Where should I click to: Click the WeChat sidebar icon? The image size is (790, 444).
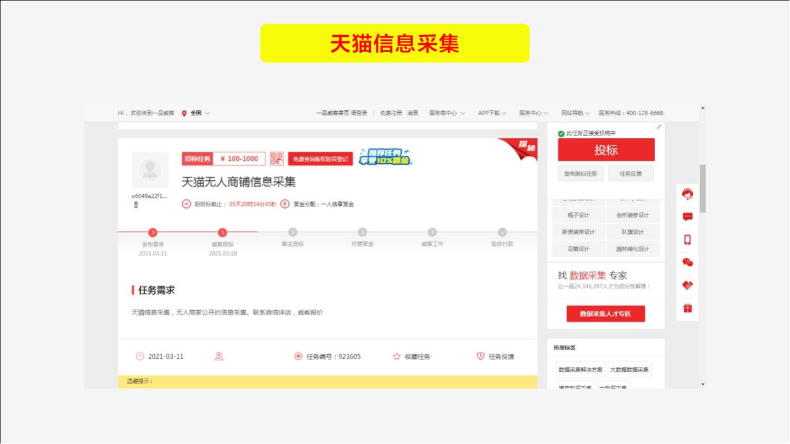688,263
